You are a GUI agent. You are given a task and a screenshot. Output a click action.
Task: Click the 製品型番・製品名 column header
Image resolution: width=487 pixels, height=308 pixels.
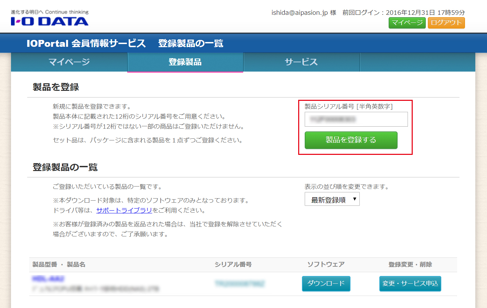click(x=59, y=264)
